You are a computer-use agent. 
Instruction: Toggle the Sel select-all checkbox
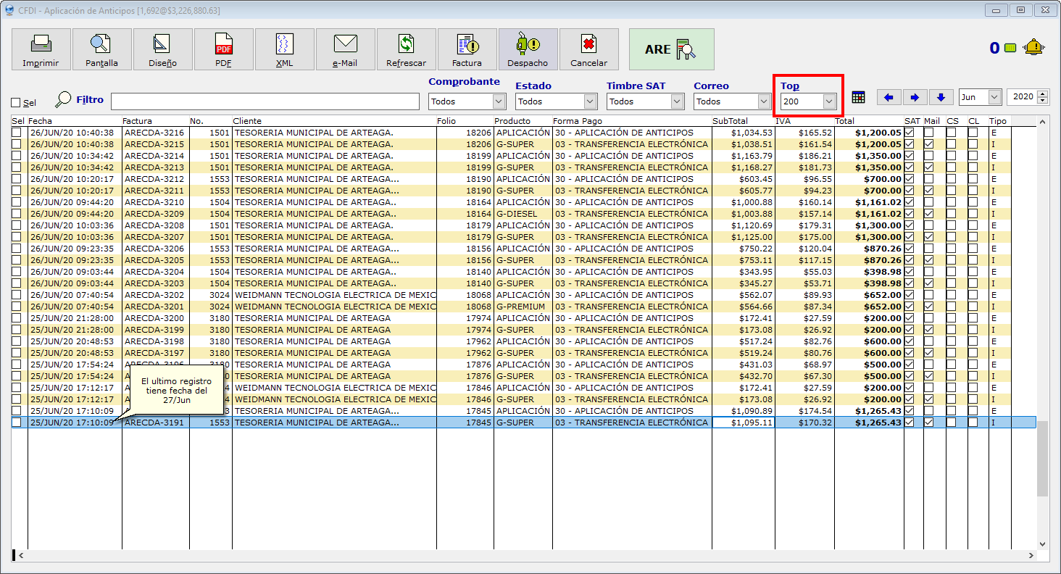click(16, 103)
